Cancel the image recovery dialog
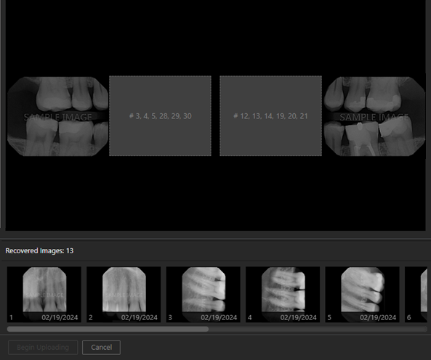The height and width of the screenshot is (360, 431). tap(102, 348)
